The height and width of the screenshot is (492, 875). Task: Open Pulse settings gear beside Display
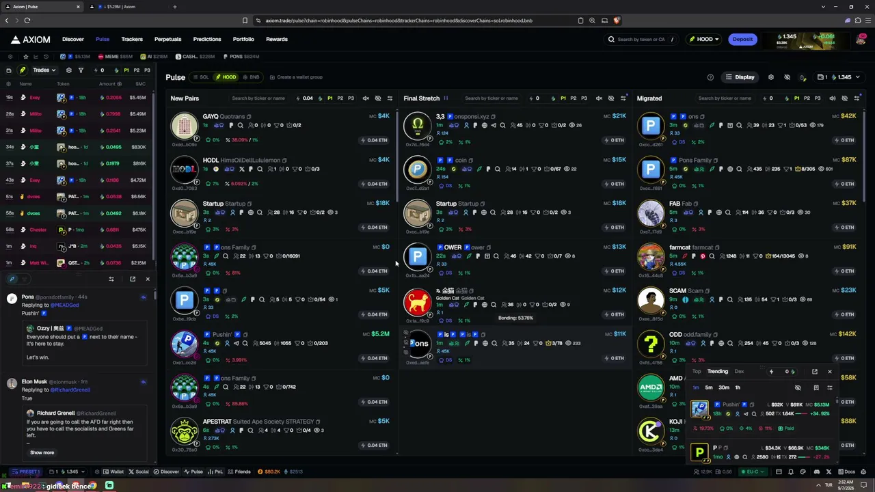(771, 77)
